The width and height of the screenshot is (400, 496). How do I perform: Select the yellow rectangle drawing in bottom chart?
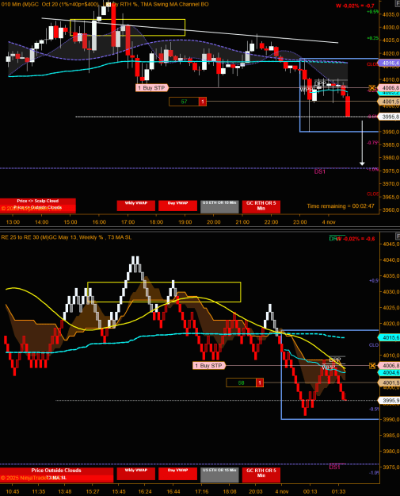pos(164,292)
